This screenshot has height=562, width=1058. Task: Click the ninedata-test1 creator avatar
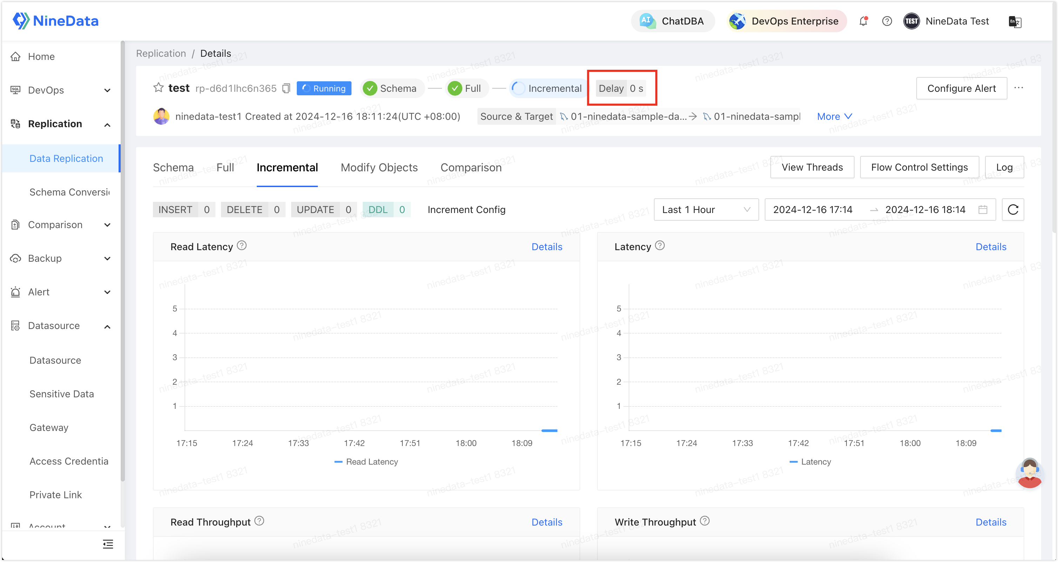(x=161, y=117)
